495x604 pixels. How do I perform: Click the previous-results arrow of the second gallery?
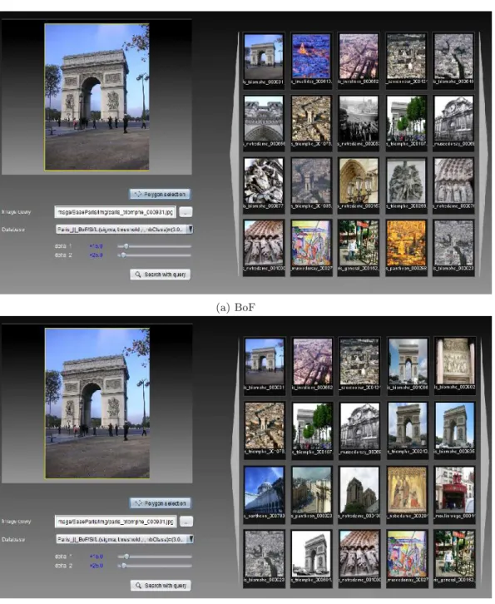(x=235, y=463)
